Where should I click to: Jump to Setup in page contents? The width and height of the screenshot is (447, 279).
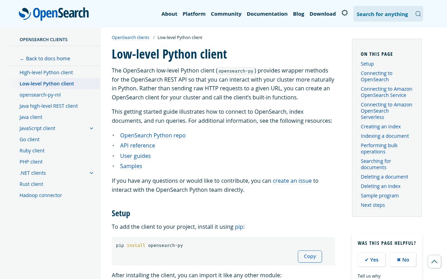[x=367, y=64]
